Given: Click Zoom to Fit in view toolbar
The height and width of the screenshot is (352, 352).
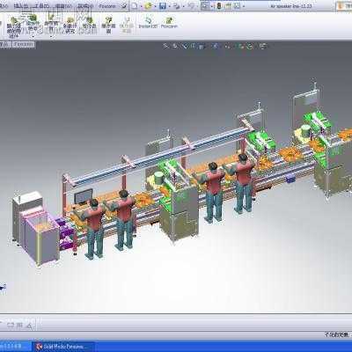Looking at the screenshot, I should click(x=165, y=46).
